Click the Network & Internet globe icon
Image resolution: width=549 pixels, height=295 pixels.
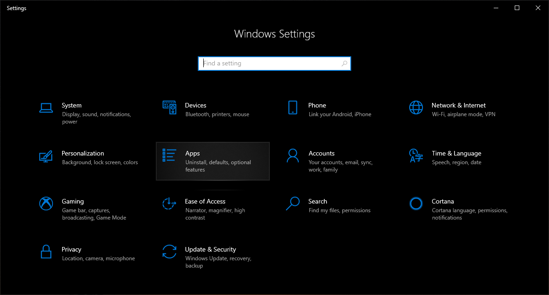tap(416, 107)
